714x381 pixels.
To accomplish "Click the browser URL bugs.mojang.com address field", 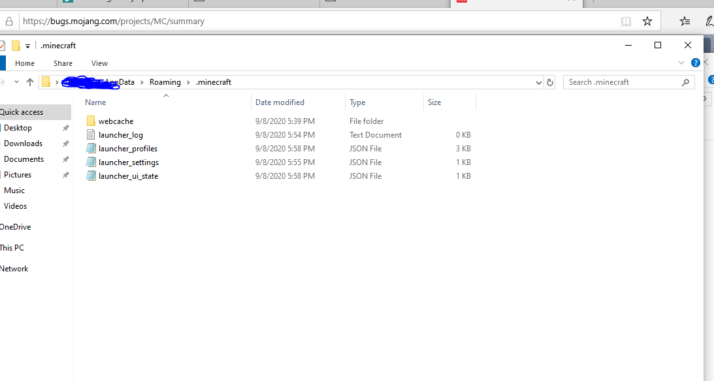I will click(114, 21).
